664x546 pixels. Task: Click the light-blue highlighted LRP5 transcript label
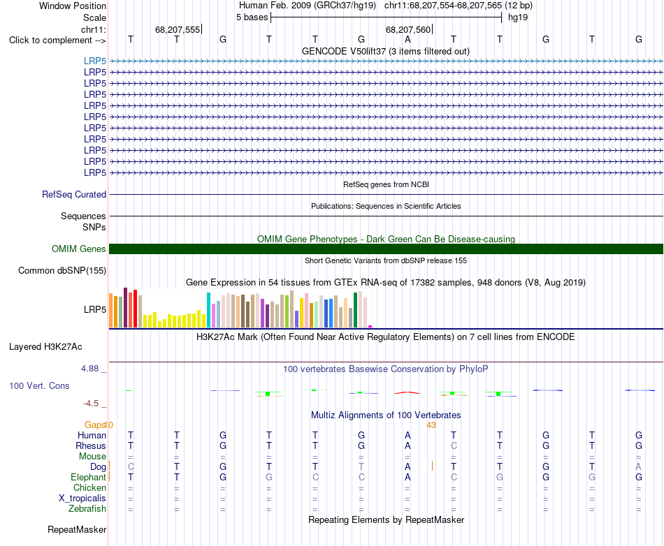click(x=95, y=61)
